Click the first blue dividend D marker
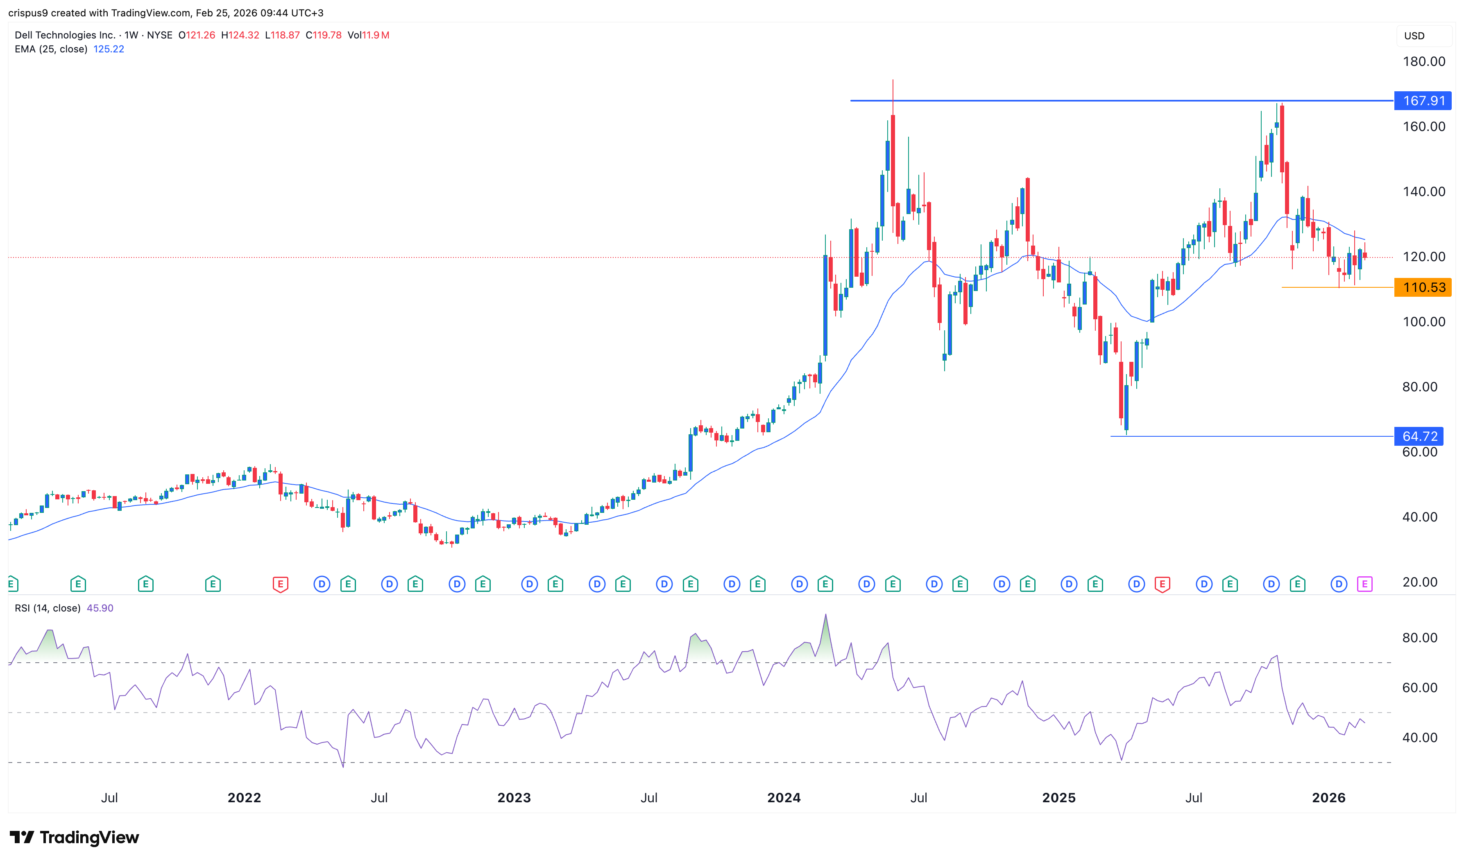1464x862 pixels. click(x=322, y=584)
